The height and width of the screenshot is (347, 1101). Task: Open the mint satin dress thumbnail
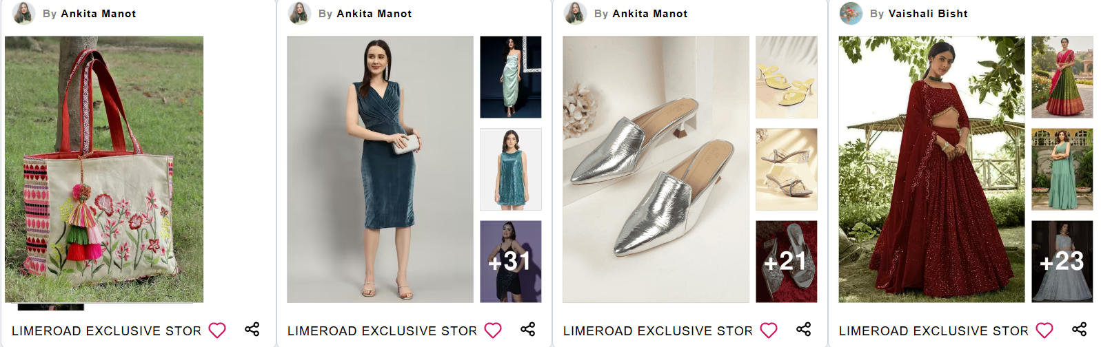coord(511,77)
